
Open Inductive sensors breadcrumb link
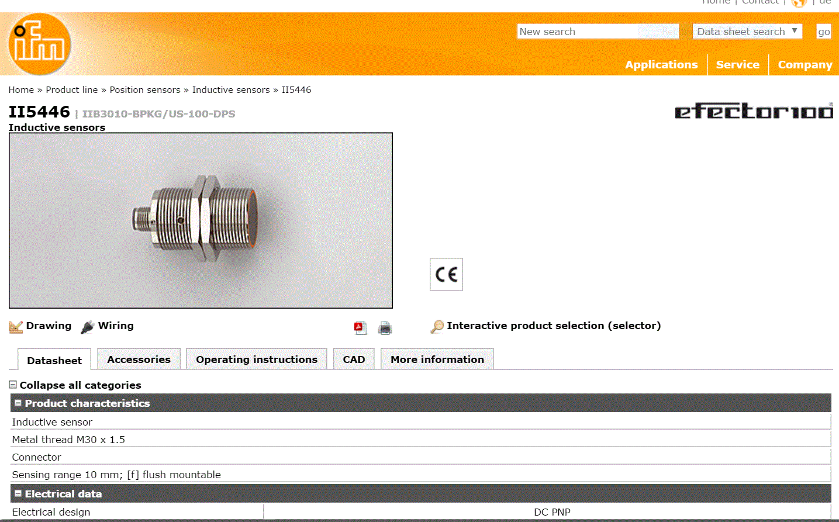pos(231,89)
